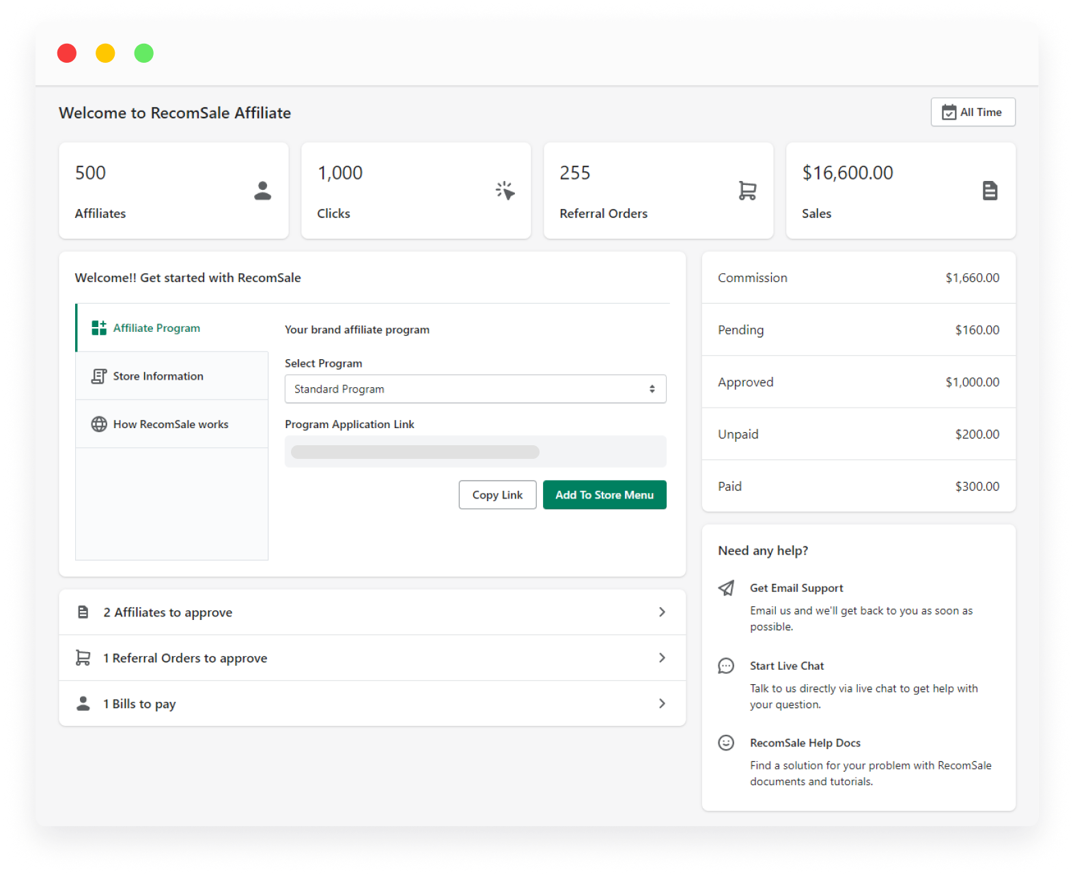
Task: Click the 255 Referral Orders count
Action: click(x=574, y=173)
